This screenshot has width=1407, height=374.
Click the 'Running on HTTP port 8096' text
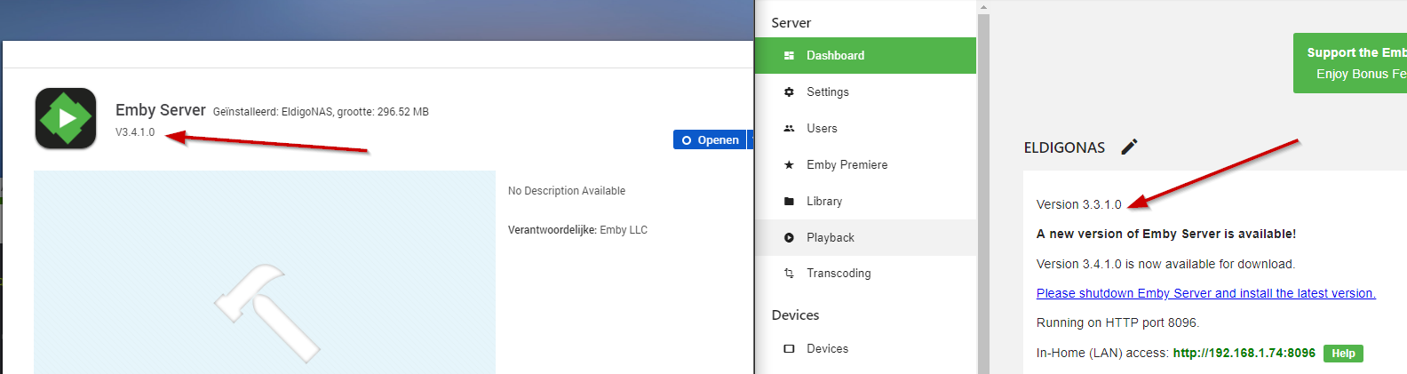pyautogui.click(x=1117, y=322)
